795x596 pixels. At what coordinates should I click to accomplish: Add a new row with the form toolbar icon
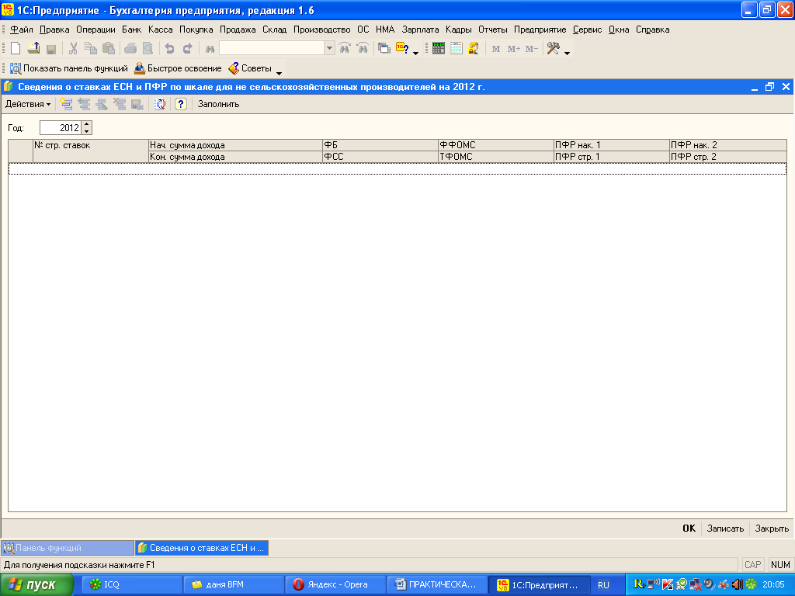point(66,105)
